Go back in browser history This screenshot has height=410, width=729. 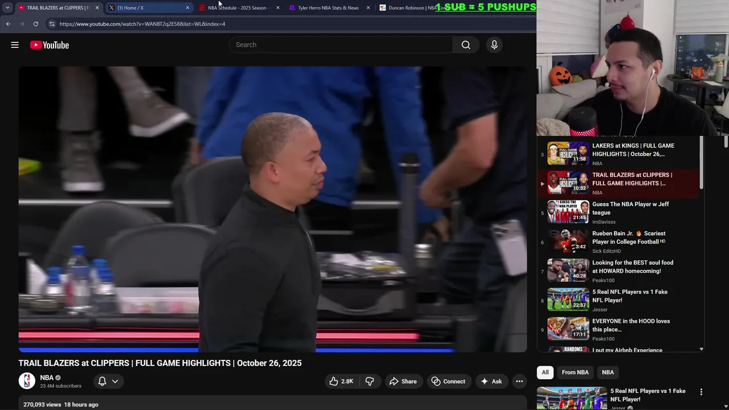click(8, 24)
